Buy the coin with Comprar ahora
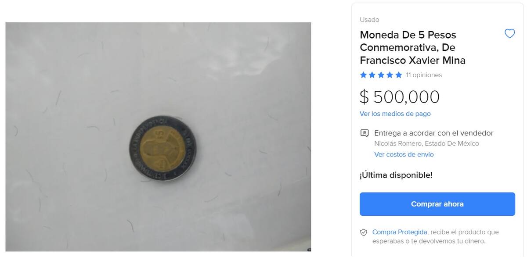The image size is (527, 257). pyautogui.click(x=437, y=204)
